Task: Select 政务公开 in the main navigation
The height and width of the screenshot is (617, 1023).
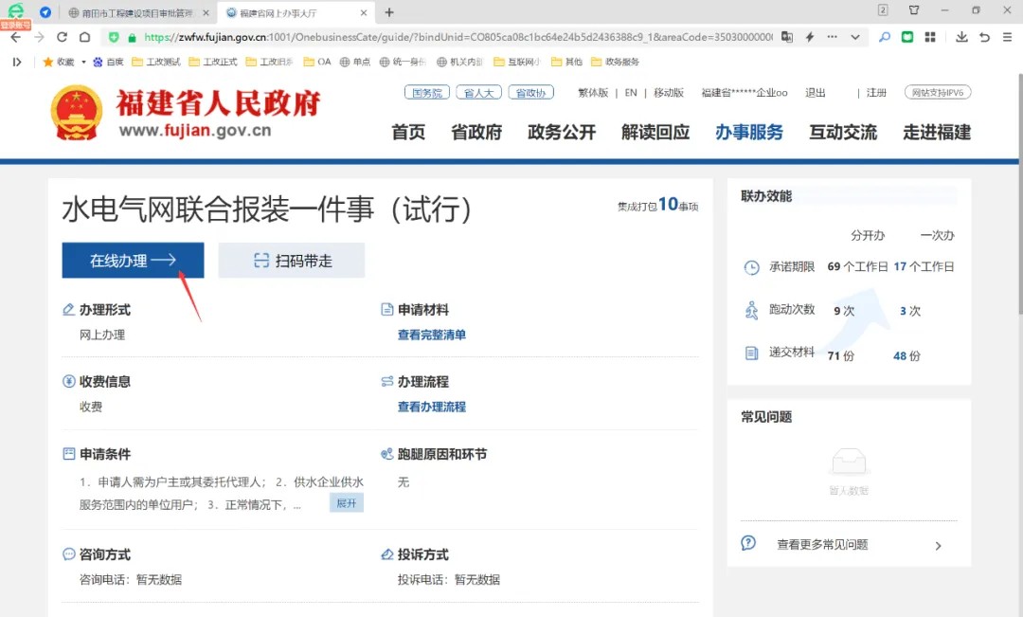Action: (561, 133)
